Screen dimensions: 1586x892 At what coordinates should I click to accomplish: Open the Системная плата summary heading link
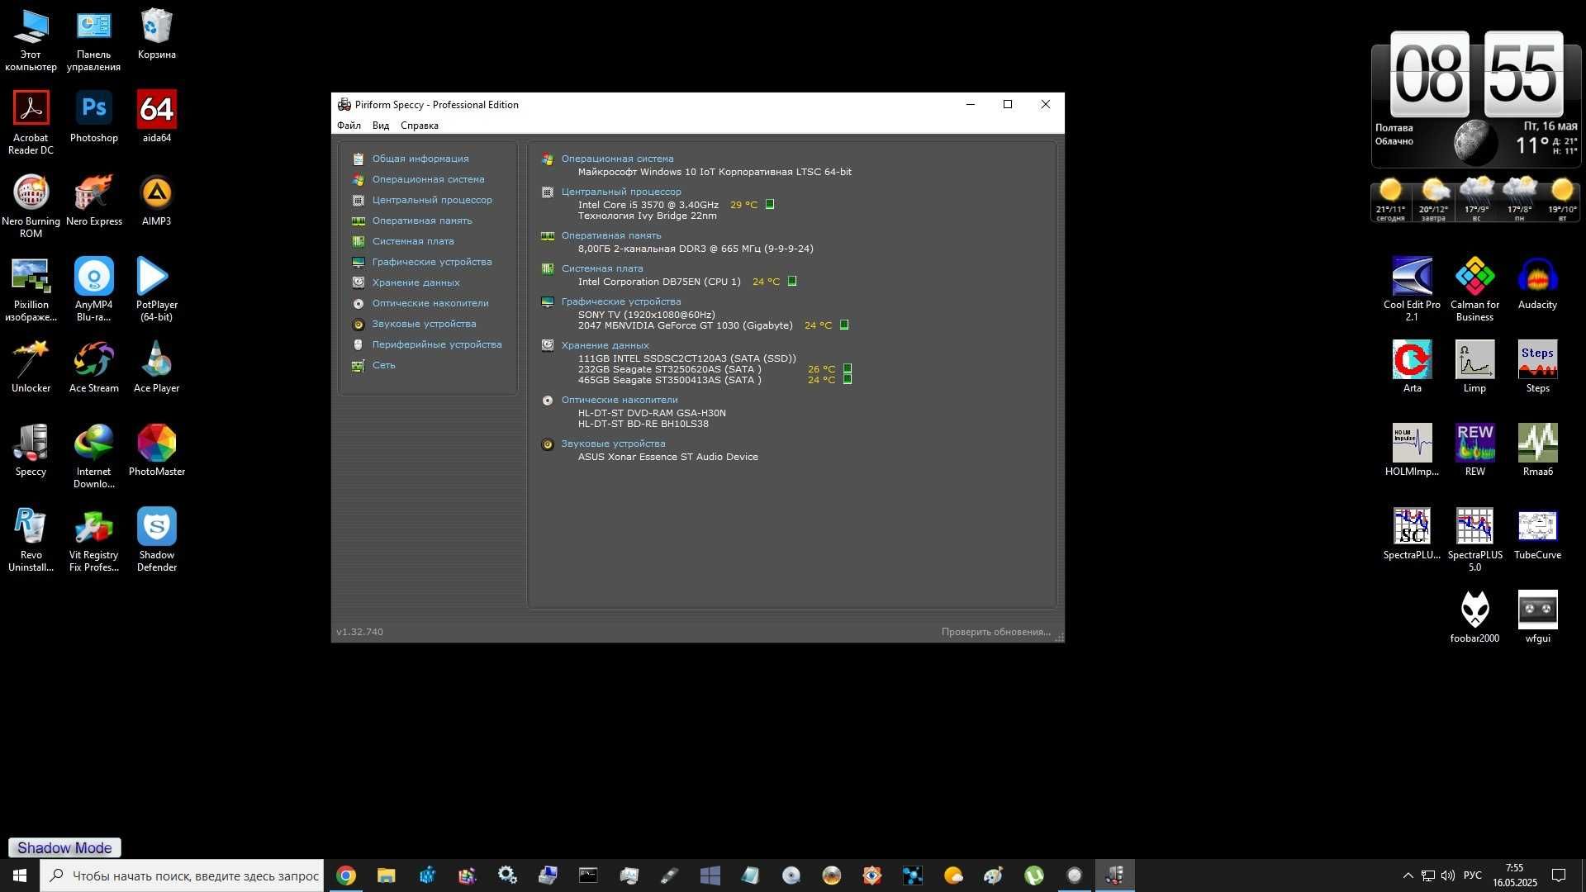coord(601,268)
